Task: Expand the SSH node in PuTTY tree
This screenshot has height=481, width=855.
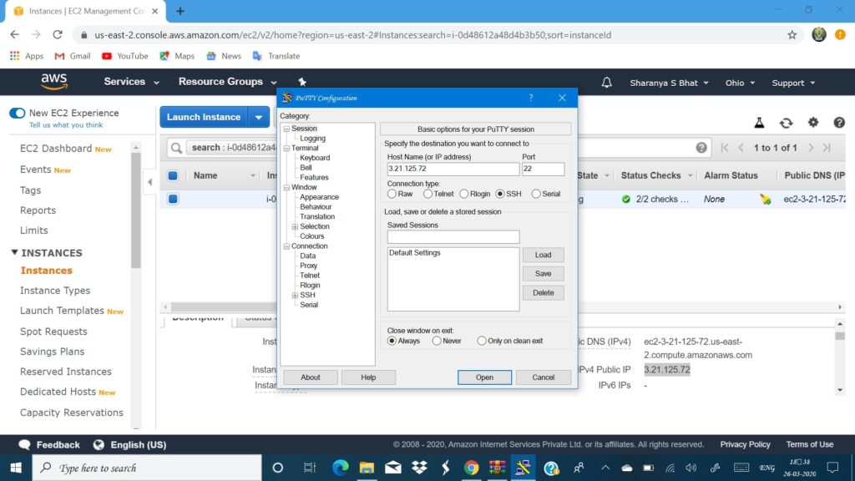Action: coord(295,295)
